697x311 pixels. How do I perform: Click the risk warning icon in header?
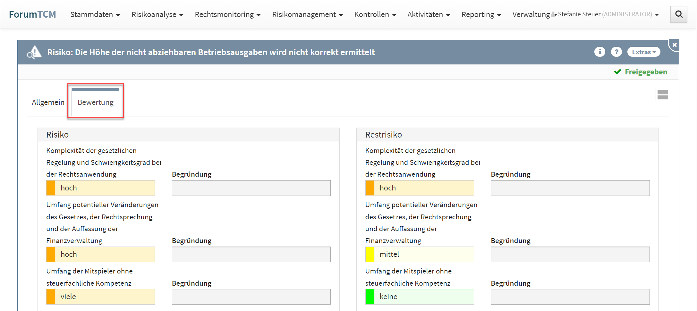[x=34, y=52]
